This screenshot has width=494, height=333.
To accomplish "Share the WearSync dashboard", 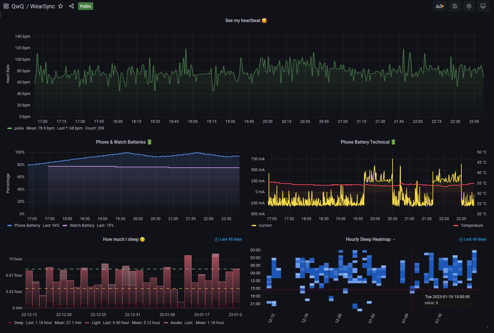I will pos(71,6).
